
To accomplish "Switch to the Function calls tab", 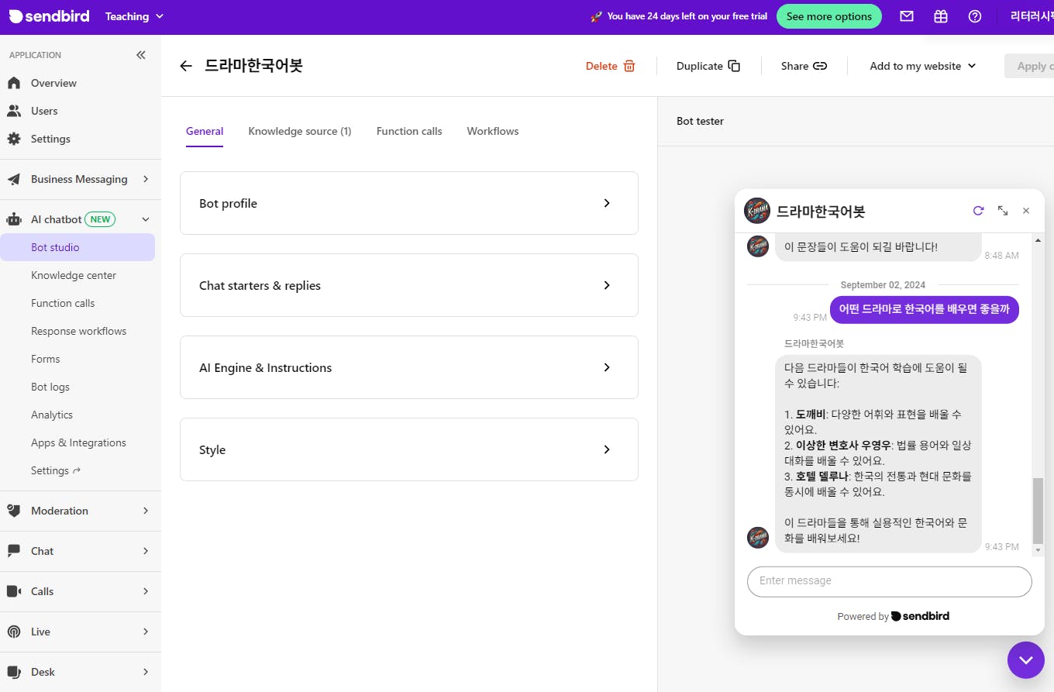I will coord(409,131).
